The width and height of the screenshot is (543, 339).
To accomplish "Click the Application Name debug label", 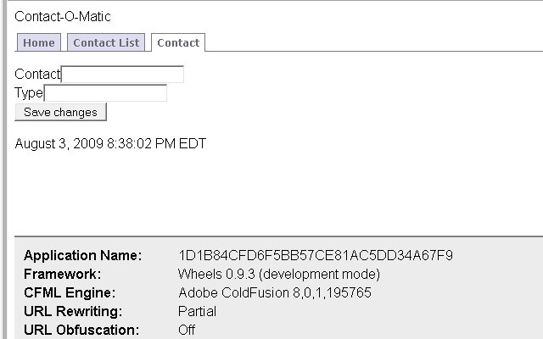I will (83, 255).
